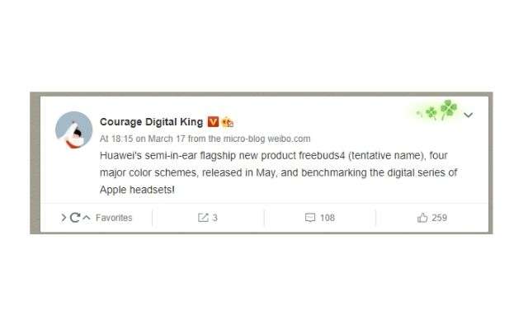The width and height of the screenshot is (528, 330).
Task: Click the right-pointing arrow before refresh
Action: 64,218
